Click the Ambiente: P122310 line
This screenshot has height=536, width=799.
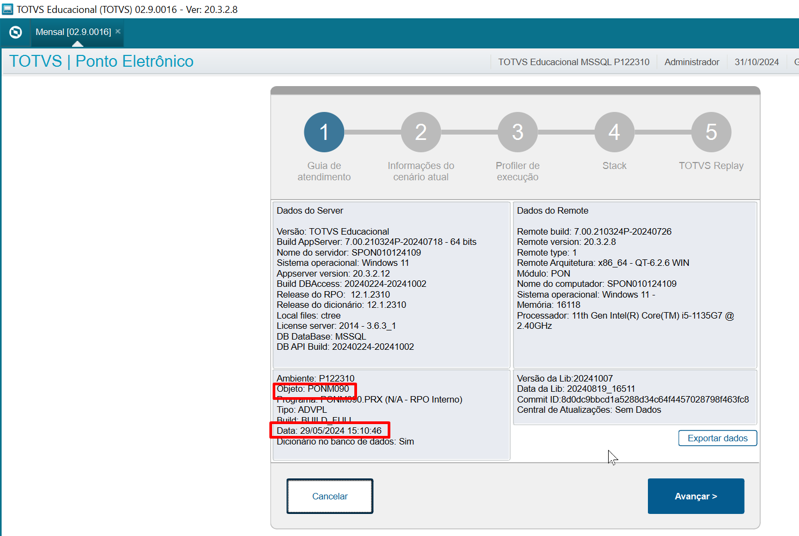pos(316,378)
